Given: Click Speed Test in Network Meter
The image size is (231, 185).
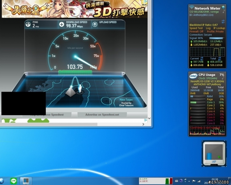Looking at the screenshot, I should [196, 28].
